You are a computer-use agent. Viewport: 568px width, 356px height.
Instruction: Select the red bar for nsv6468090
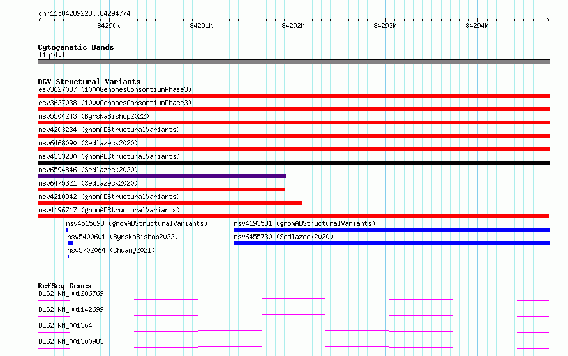(294, 149)
